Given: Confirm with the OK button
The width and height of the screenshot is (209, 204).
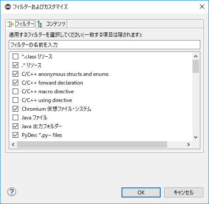Looking at the screenshot, I should click(141, 192).
